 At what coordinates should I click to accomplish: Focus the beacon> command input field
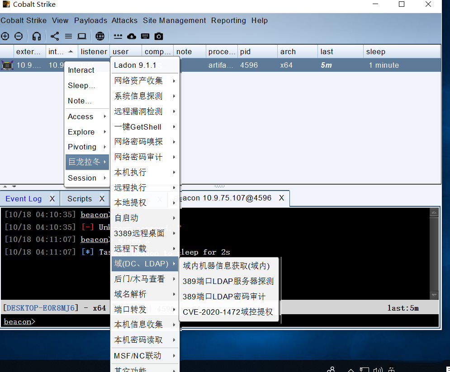tap(219, 321)
